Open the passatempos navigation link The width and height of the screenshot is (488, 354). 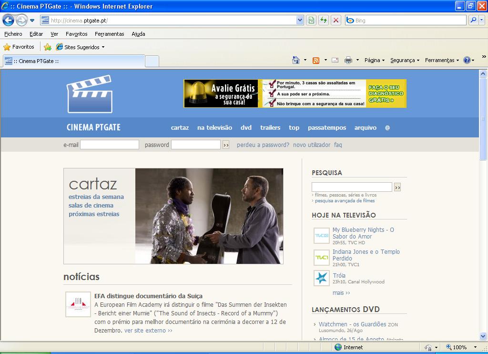[x=327, y=127]
